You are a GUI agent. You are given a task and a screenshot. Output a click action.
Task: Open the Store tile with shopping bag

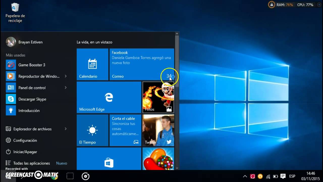109,159
